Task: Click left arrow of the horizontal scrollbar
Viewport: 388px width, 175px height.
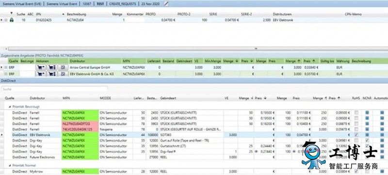Action: click(x=6, y=49)
